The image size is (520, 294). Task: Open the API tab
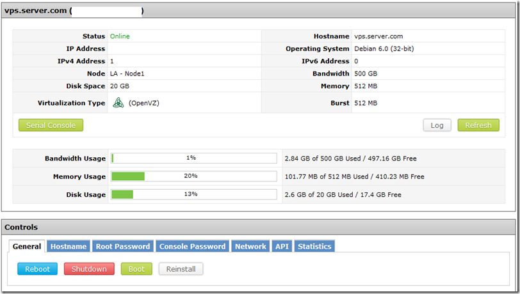(x=282, y=246)
